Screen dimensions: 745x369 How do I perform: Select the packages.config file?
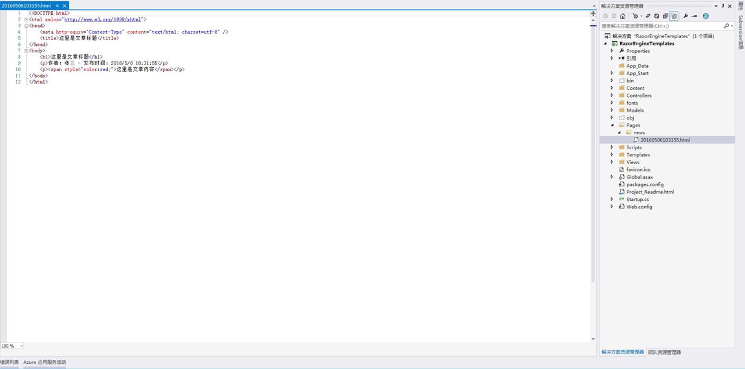pyautogui.click(x=645, y=184)
